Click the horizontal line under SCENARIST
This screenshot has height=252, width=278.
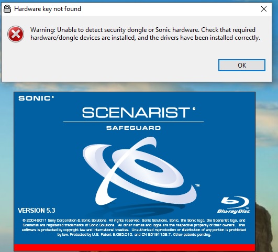point(134,122)
